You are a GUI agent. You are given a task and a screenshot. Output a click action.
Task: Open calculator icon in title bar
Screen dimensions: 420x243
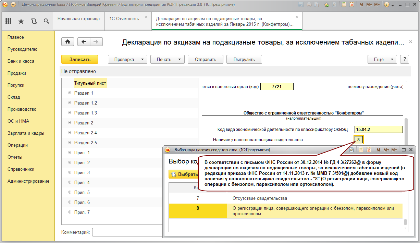(344, 5)
